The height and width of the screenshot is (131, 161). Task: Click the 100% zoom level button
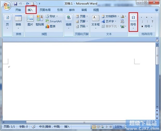(118, 127)
